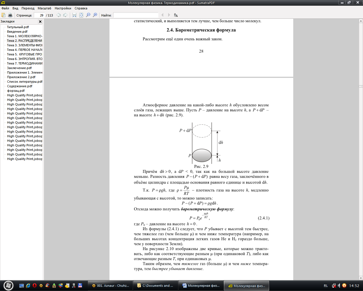Open bookmark Тема 1. МОЛЕКУЛЯРНО-
Image resolution: width=363 pixels, height=291 pixels.
coord(25,36)
